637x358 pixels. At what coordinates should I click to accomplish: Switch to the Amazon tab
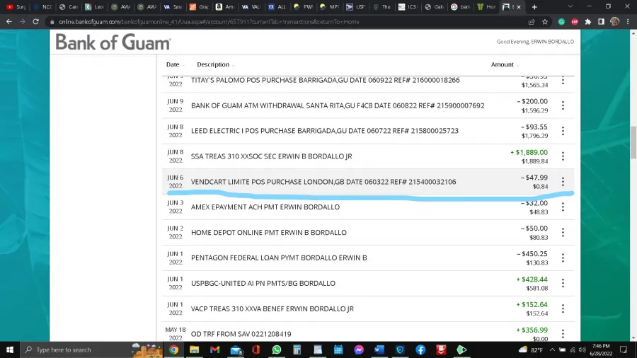[224, 7]
